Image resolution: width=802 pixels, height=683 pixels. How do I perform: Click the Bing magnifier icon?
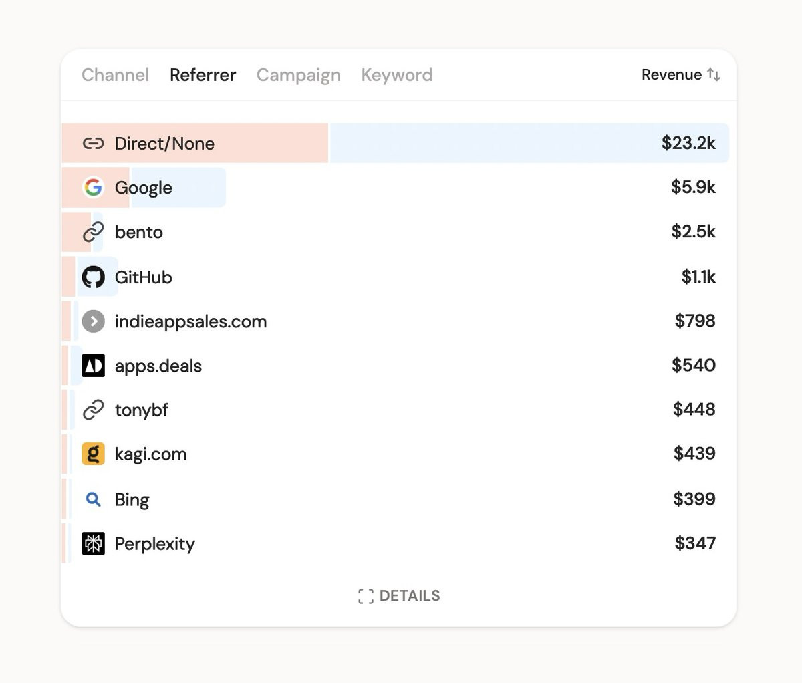pyautogui.click(x=93, y=499)
